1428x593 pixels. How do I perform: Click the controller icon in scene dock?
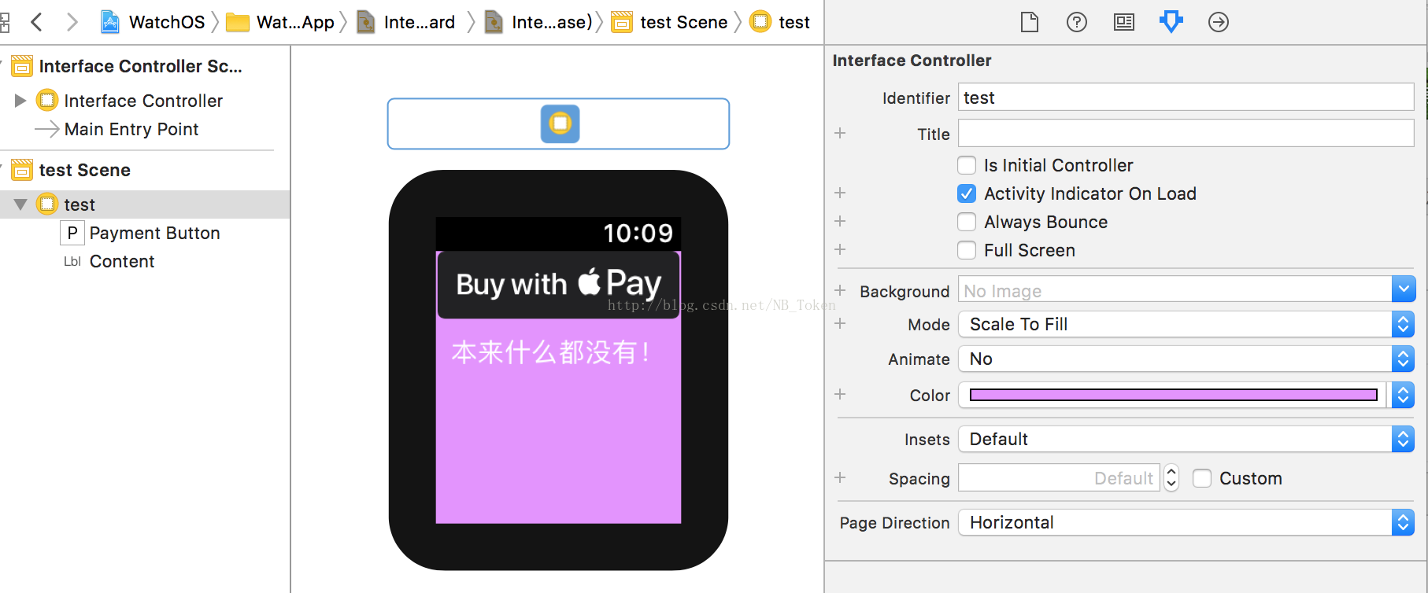pyautogui.click(x=560, y=123)
